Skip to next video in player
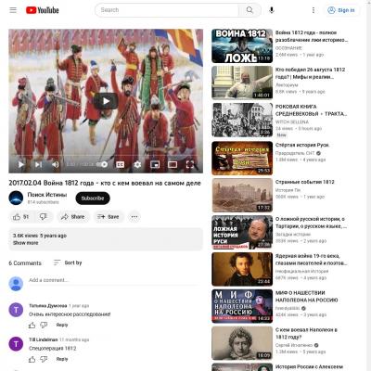This screenshot has height=371, width=371. (38, 165)
